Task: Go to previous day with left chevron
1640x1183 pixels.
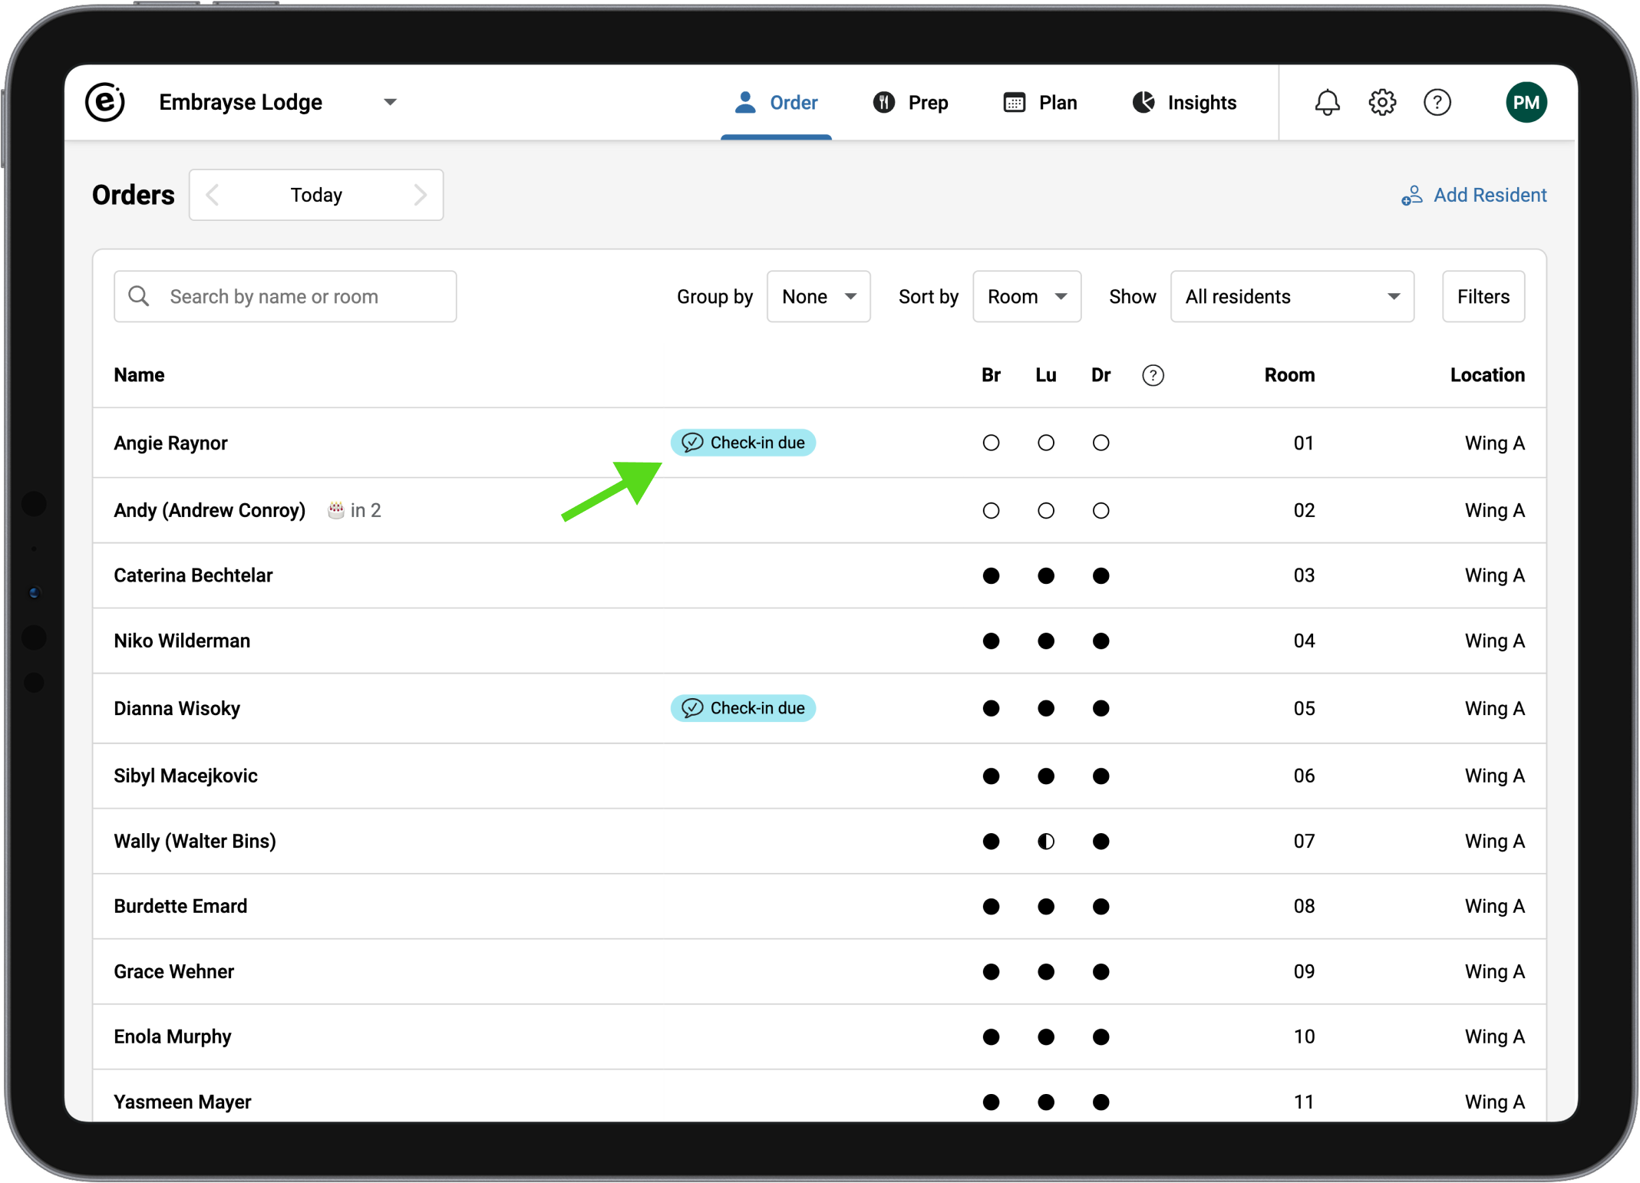Action: point(213,195)
